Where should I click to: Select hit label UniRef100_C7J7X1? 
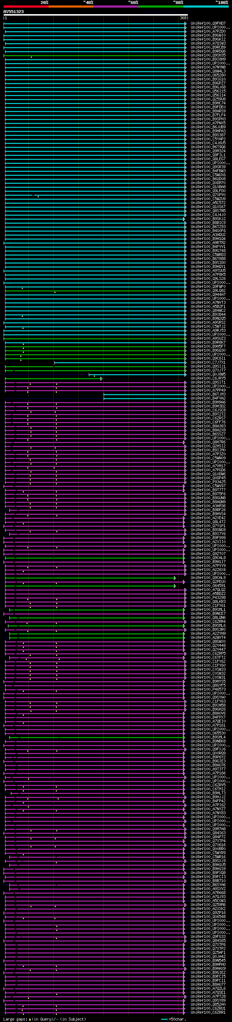(x=208, y=363)
